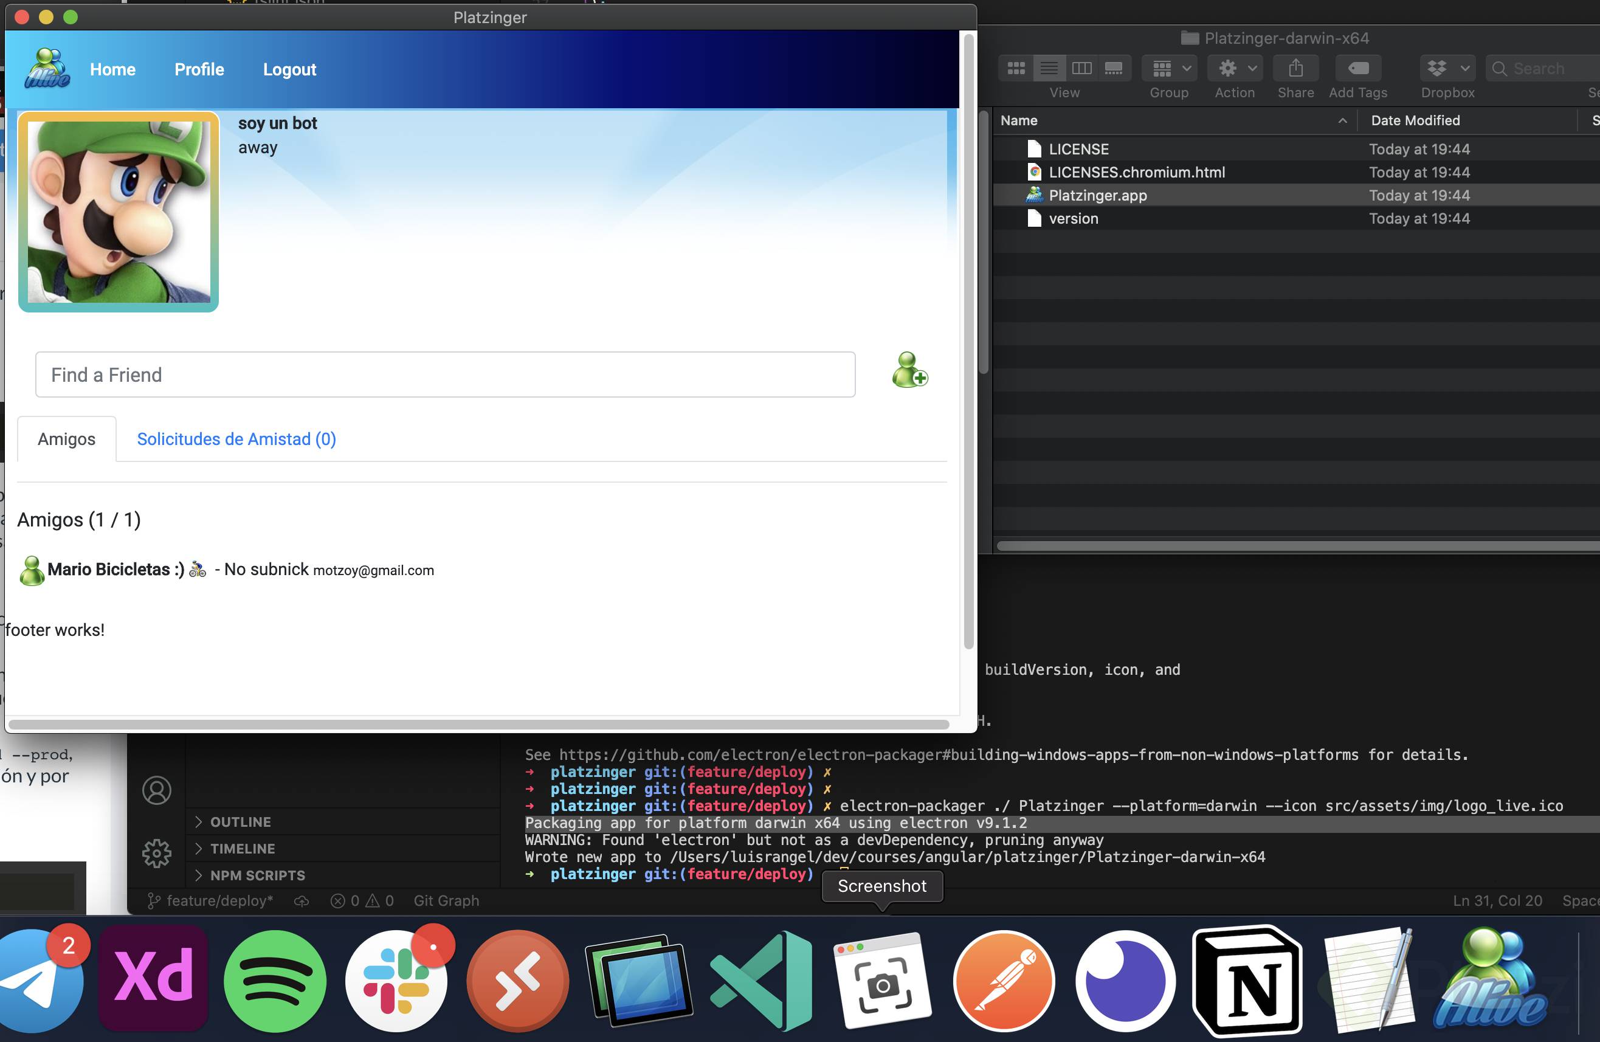The image size is (1600, 1042).
Task: Switch Finder to gallery view
Action: tap(1113, 69)
